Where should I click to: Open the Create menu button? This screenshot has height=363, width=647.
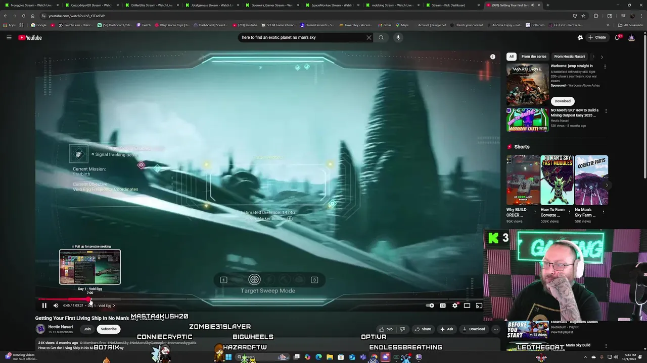click(x=597, y=37)
